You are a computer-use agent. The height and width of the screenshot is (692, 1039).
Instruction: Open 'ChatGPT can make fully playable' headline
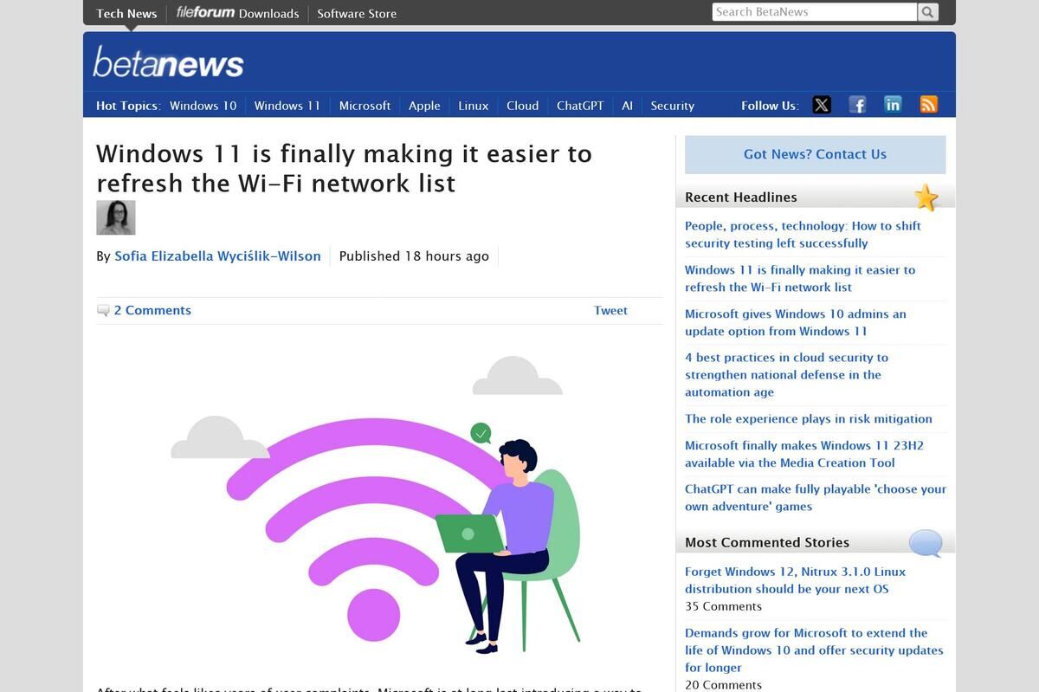(x=816, y=498)
